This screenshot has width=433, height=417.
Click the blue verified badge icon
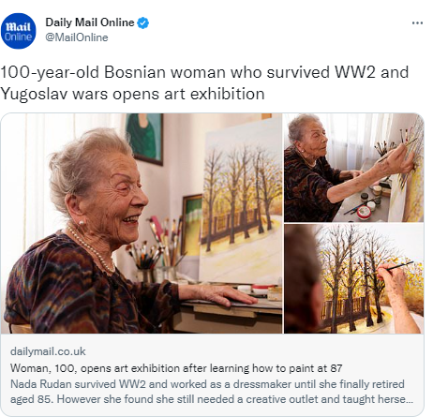(143, 23)
